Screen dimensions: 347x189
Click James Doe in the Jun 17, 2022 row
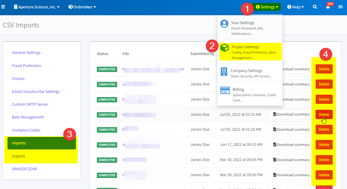[x=200, y=145]
